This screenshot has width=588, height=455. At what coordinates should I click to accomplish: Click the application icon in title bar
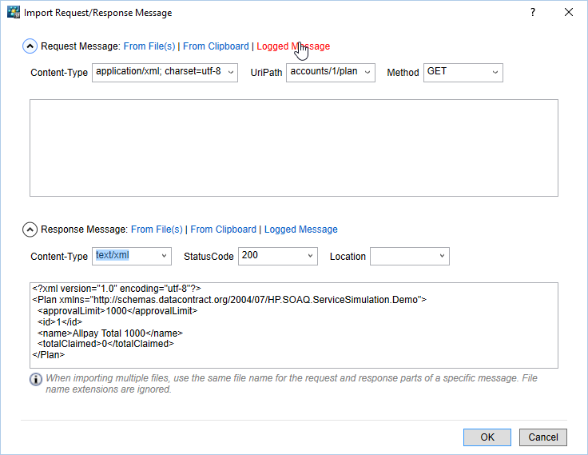pos(13,13)
